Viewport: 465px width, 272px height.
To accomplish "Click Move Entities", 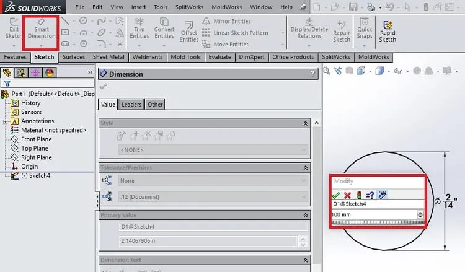I will [225, 44].
